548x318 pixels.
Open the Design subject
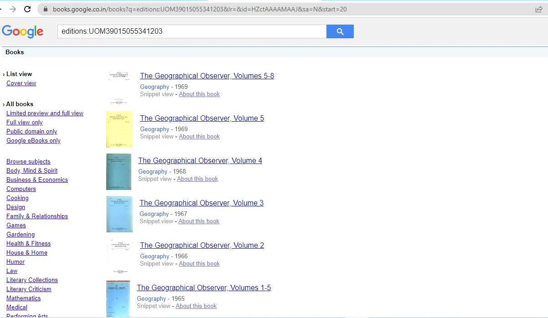pos(16,207)
